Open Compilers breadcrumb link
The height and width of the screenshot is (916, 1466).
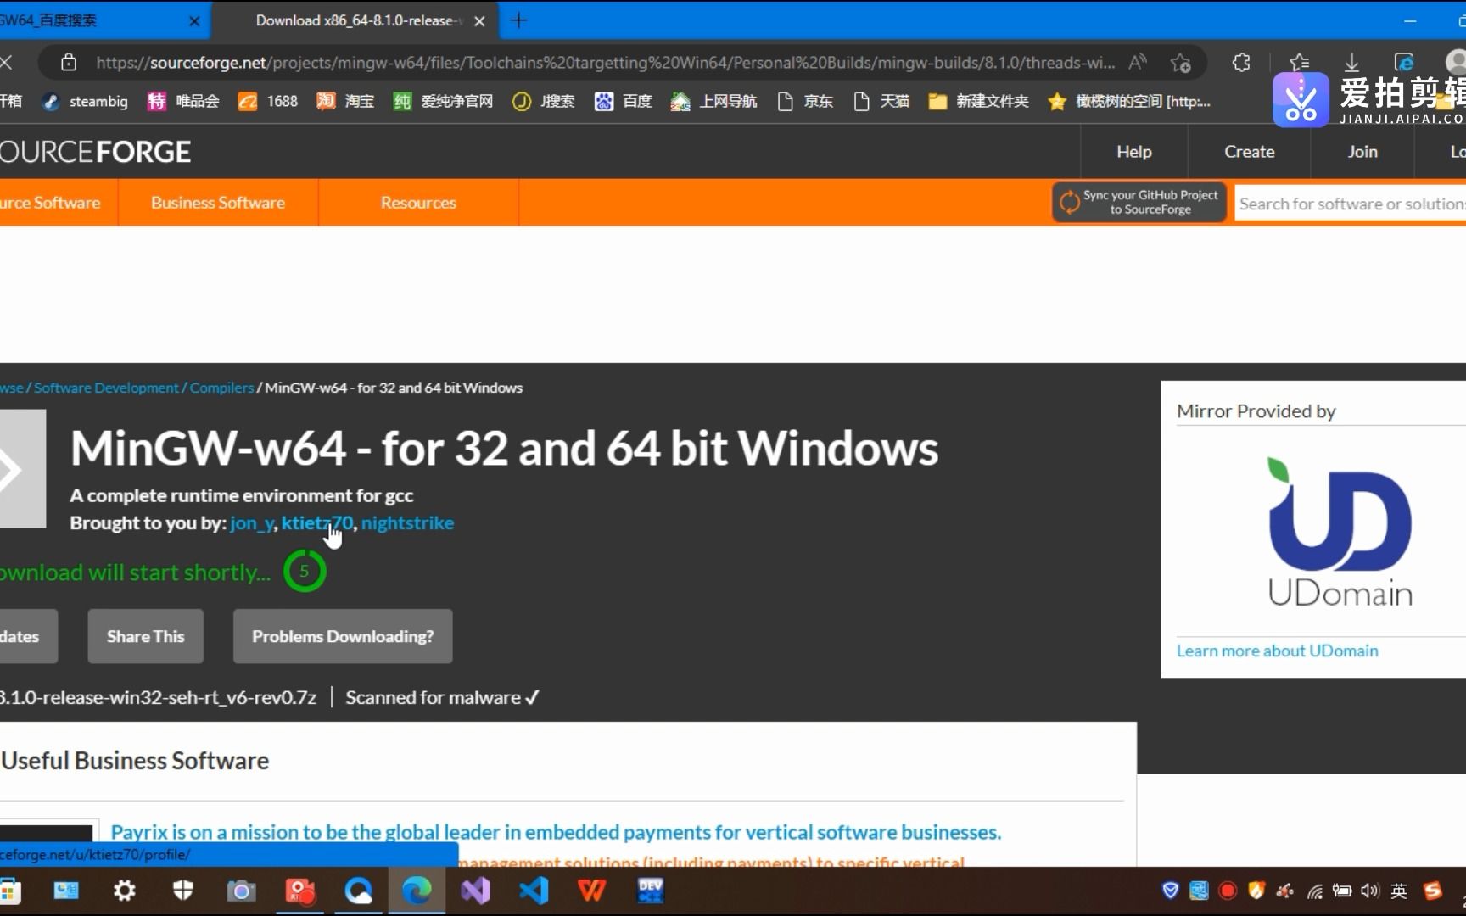tap(221, 388)
